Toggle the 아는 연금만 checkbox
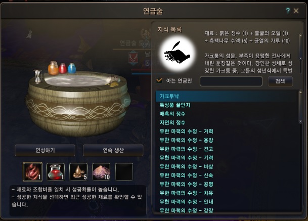The image size is (308, 221). [x=159, y=80]
